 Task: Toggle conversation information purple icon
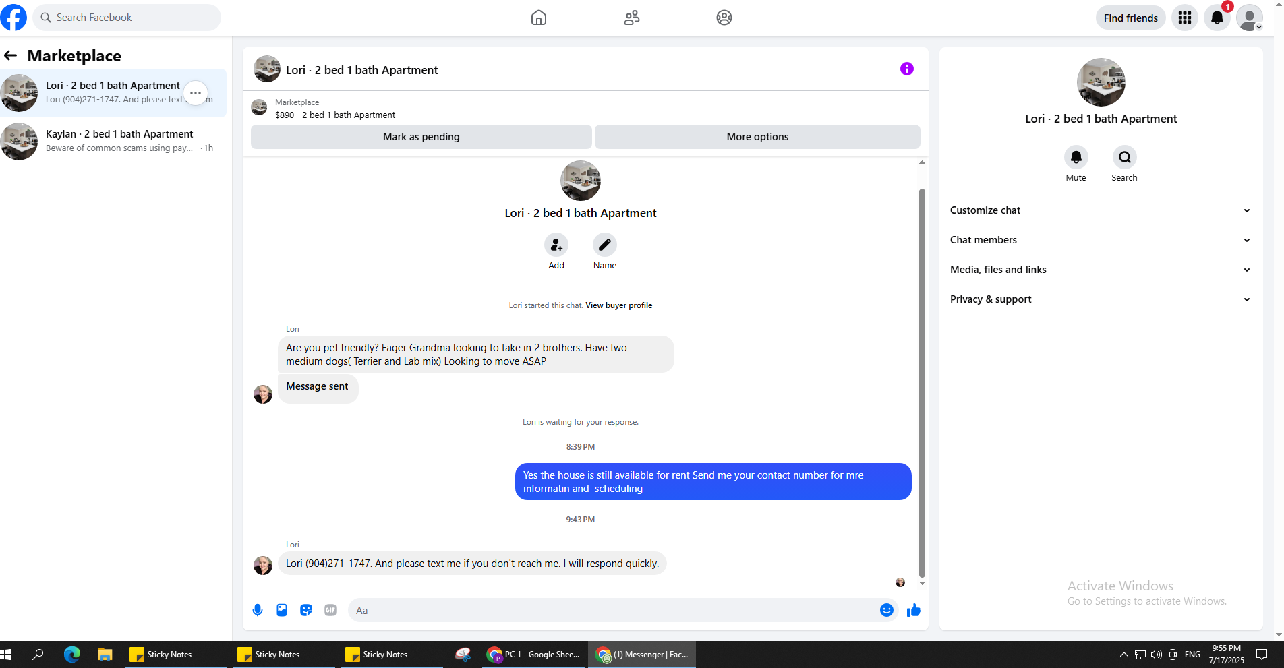(907, 69)
